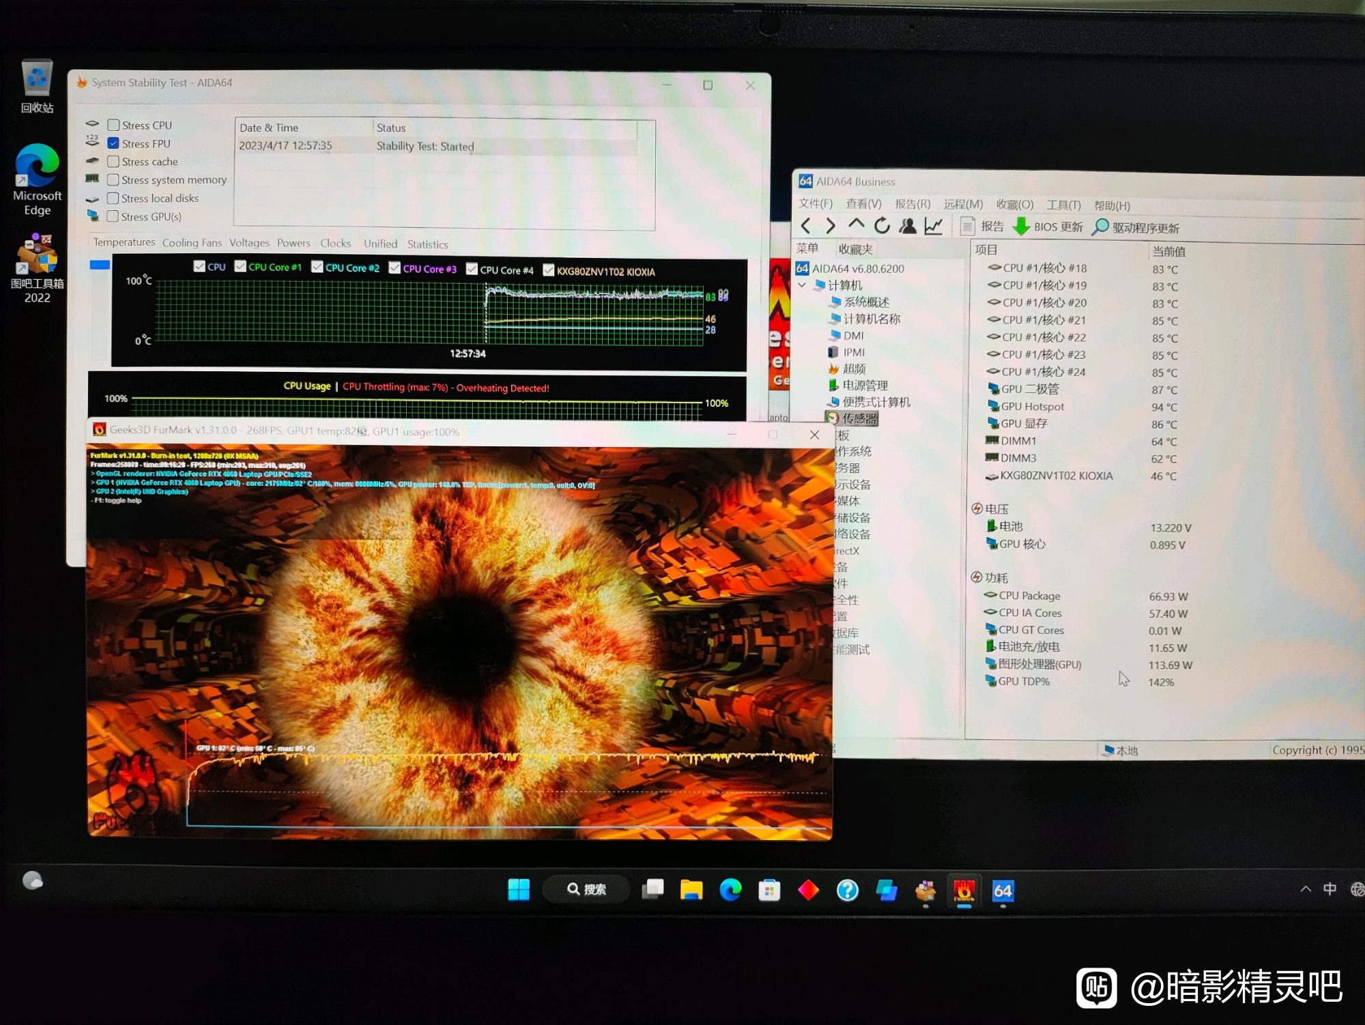Click the Up arrow in AIDA64 toolbar
The height and width of the screenshot is (1025, 1365).
tap(856, 225)
